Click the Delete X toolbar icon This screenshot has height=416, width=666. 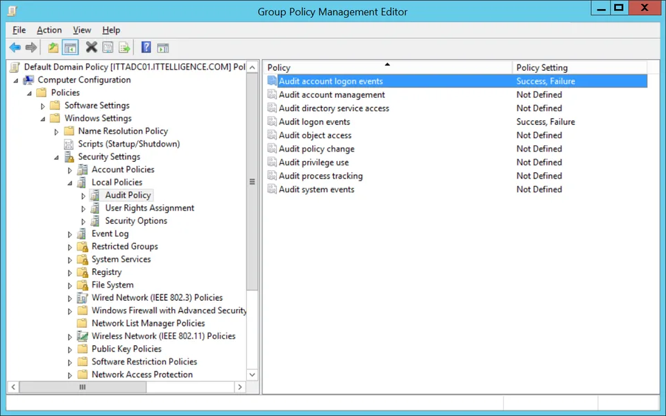click(92, 47)
